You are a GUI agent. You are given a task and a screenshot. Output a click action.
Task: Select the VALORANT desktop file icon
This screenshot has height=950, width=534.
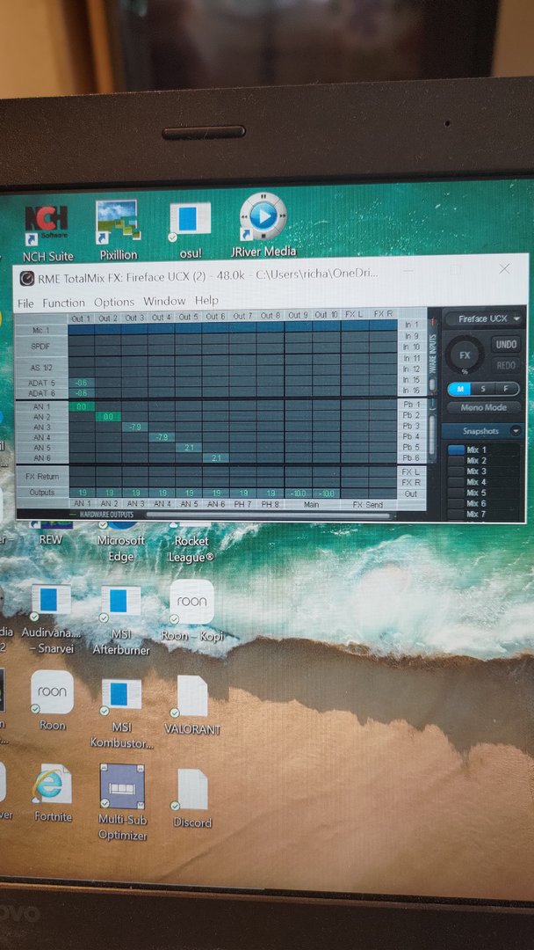[191, 705]
